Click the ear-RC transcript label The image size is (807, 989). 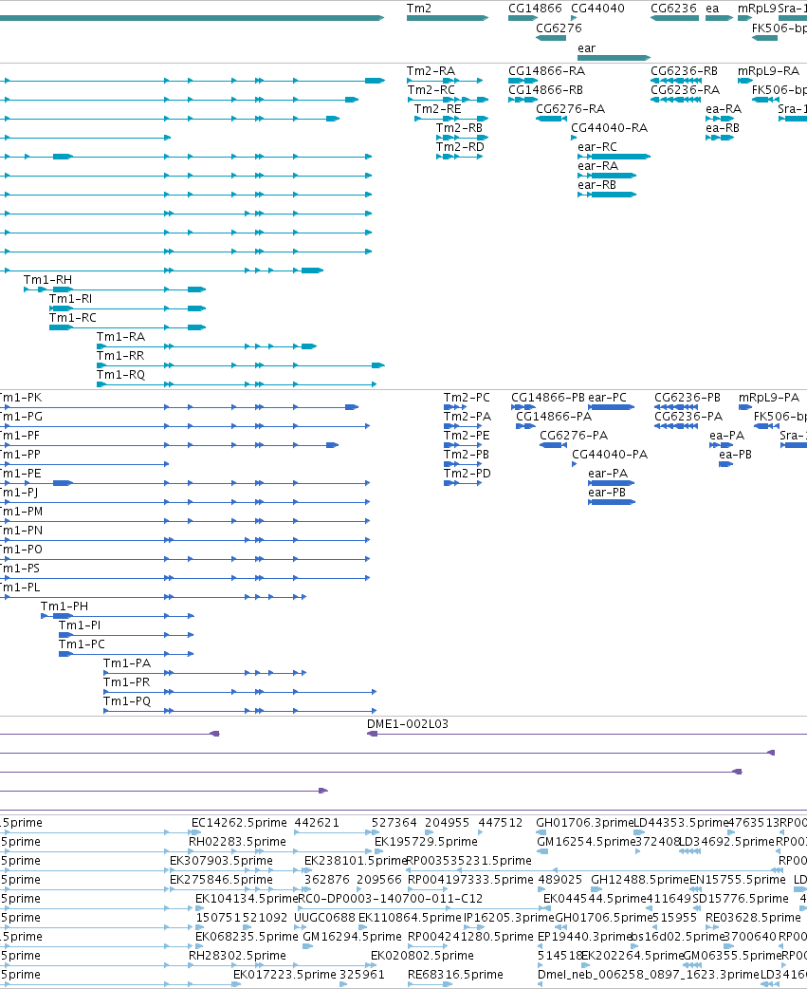coord(597,147)
